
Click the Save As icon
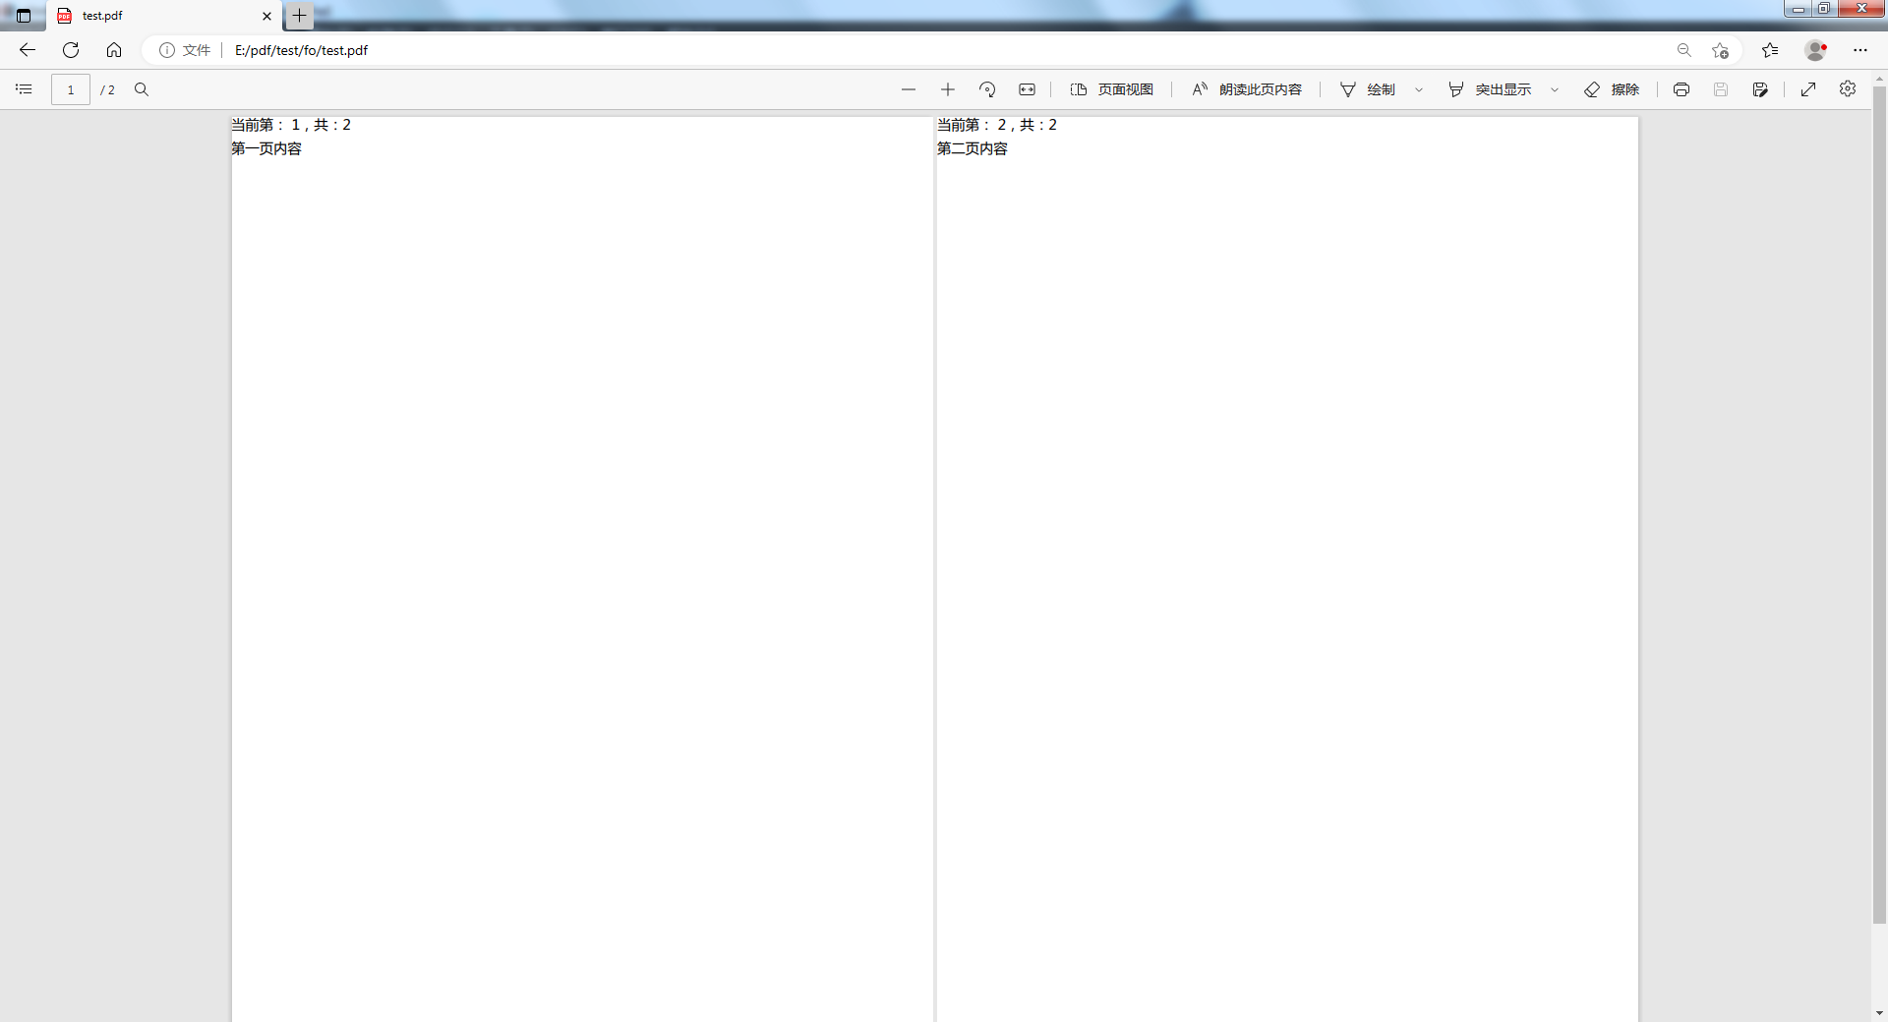(x=1760, y=89)
